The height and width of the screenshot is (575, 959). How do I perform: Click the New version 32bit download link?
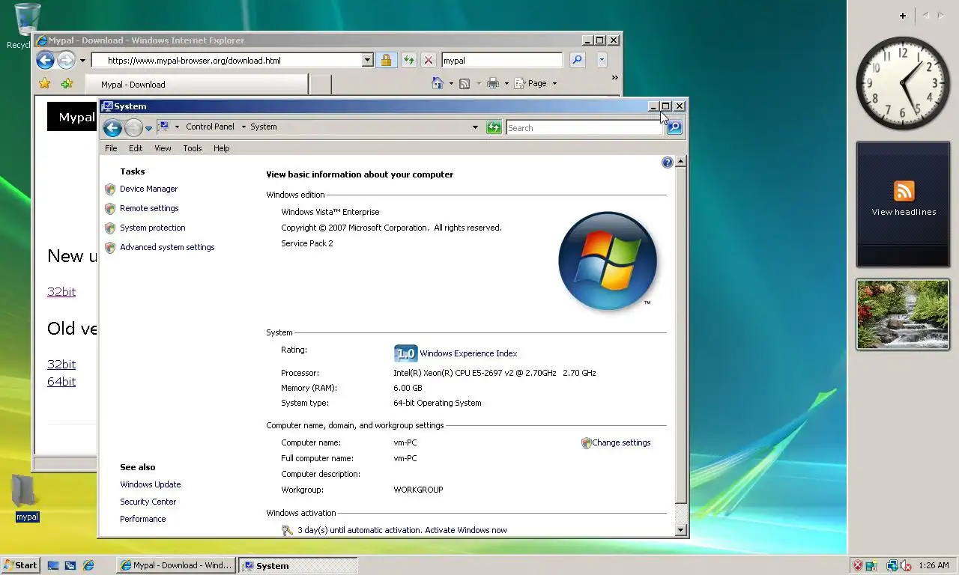pos(61,291)
